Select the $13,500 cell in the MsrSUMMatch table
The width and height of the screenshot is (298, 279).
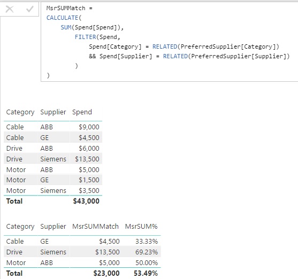point(108,252)
